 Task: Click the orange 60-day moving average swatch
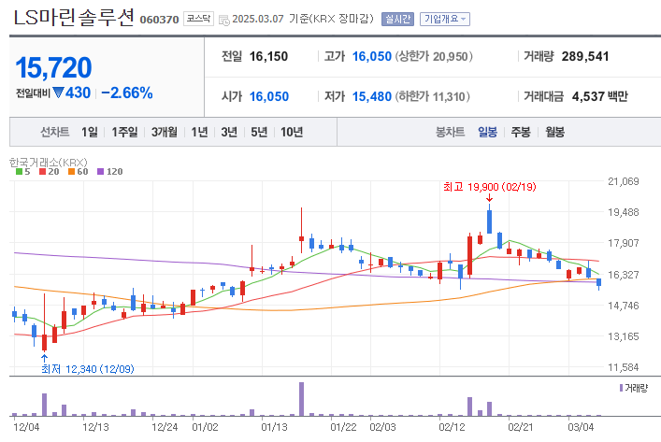[x=71, y=172]
